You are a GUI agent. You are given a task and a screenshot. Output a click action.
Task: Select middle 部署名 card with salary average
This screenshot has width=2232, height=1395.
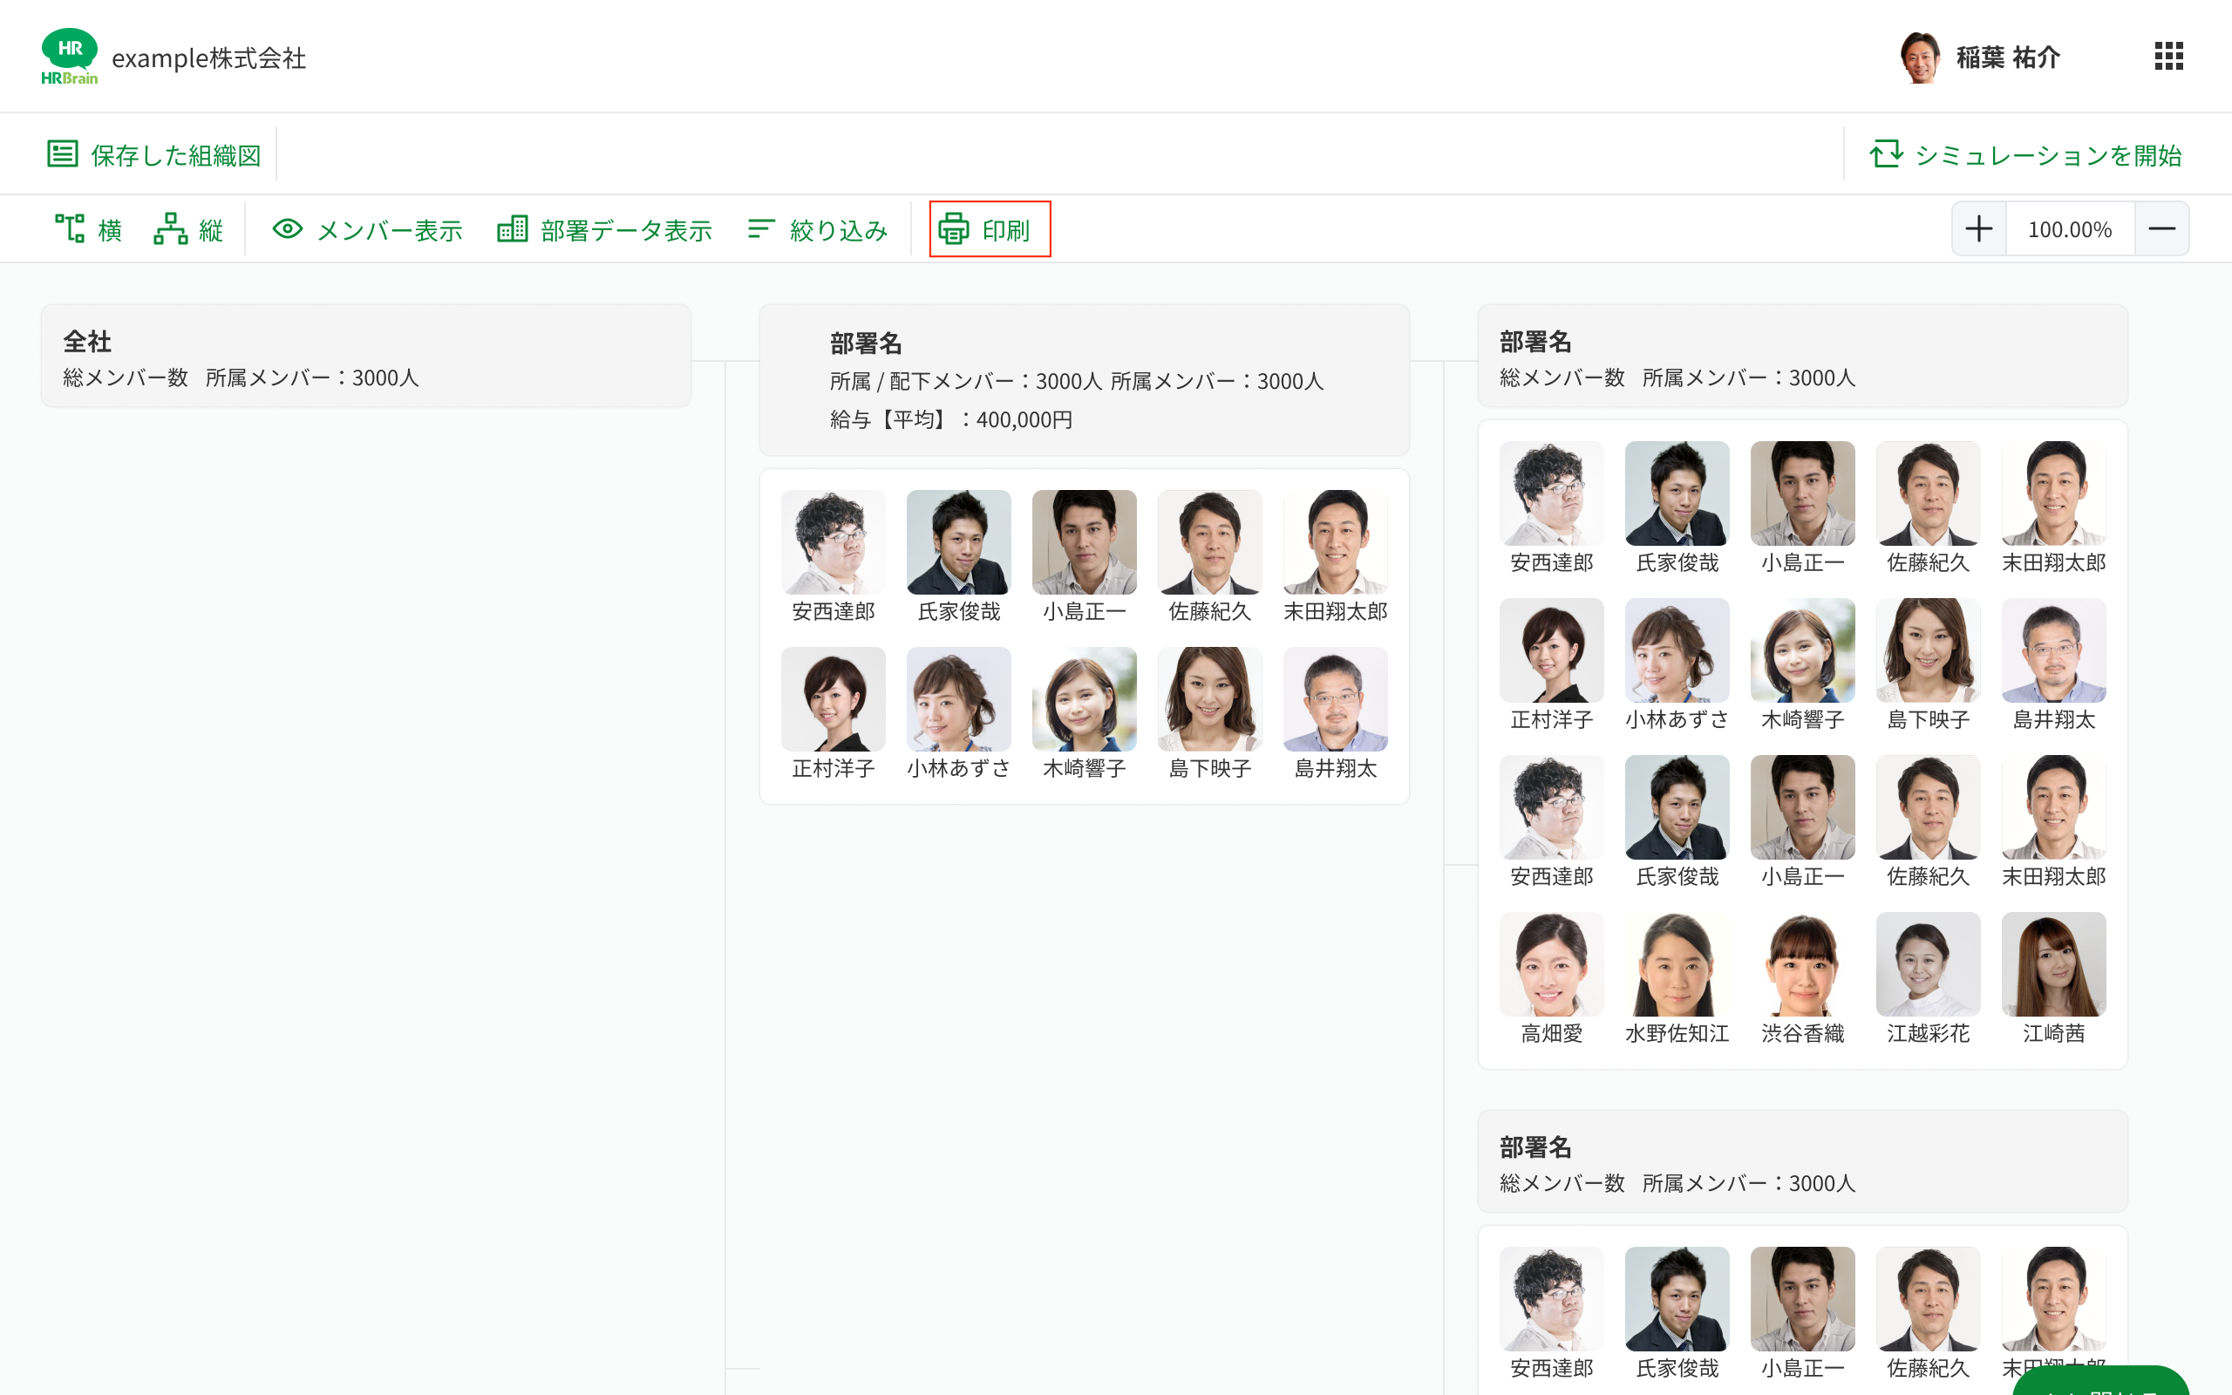[x=1084, y=380]
